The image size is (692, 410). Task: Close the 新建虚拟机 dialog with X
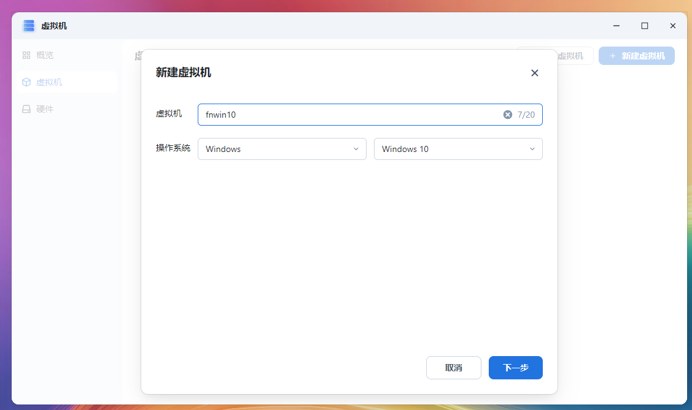[534, 73]
